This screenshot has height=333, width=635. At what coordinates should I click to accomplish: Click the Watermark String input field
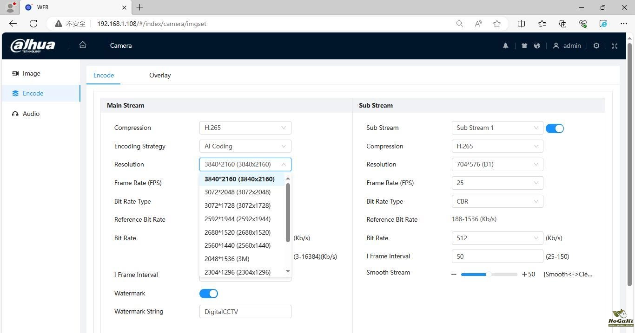(x=245, y=312)
